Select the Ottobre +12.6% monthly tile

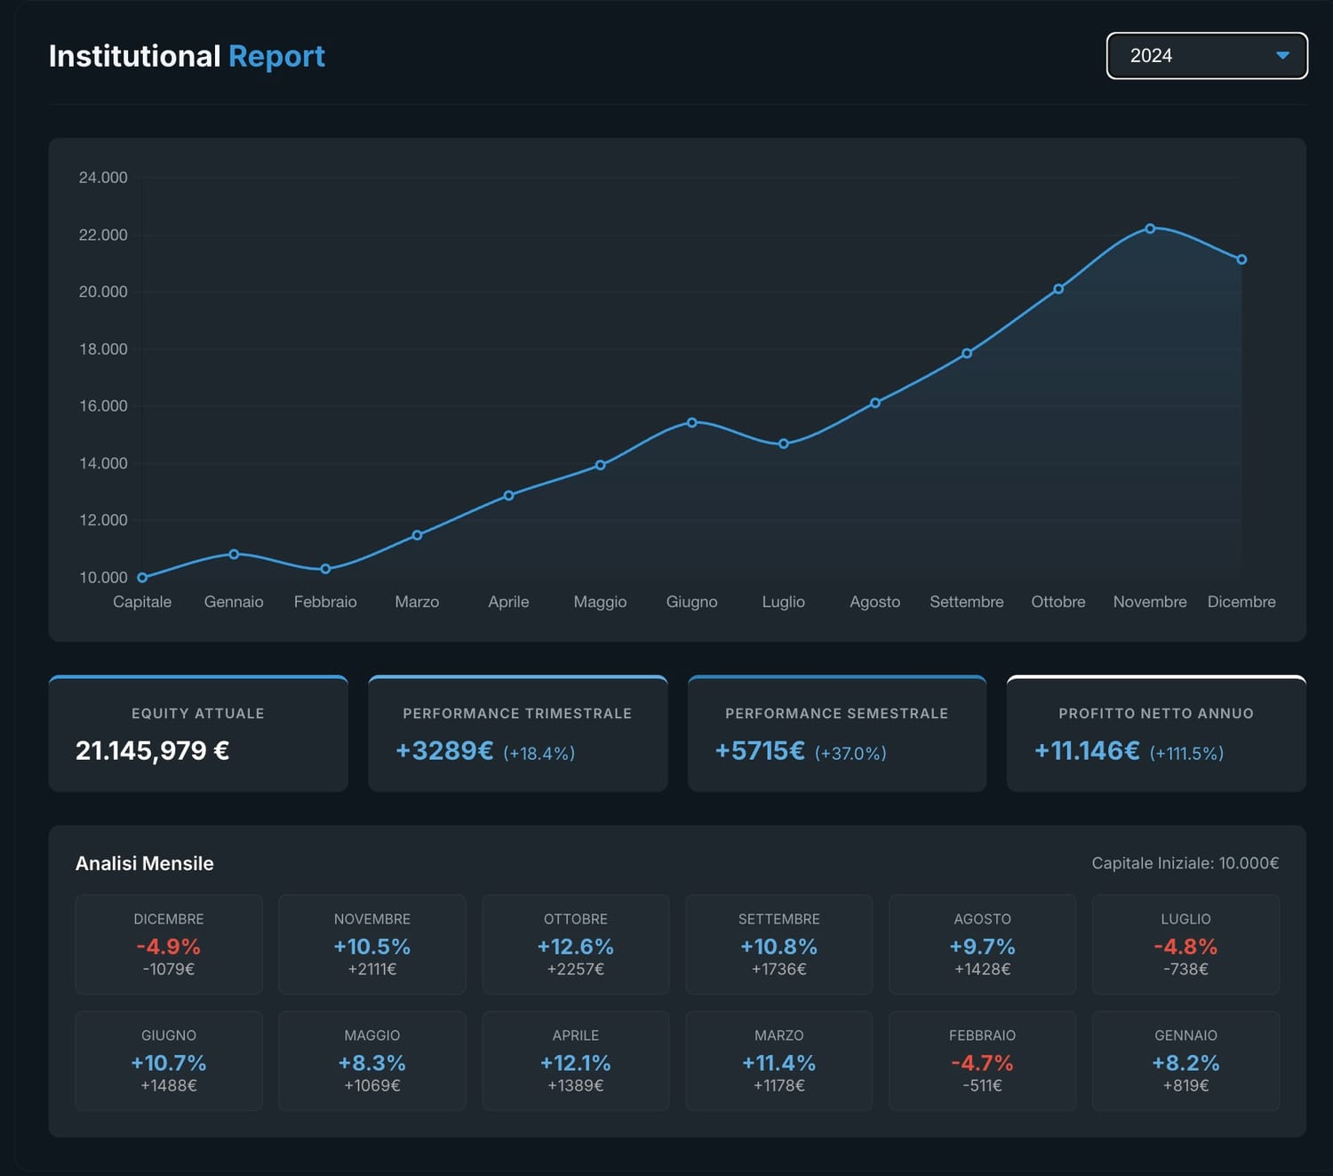tap(576, 944)
